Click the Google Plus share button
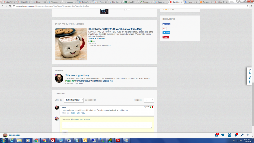The height and width of the screenshot is (143, 254). pos(164,29)
